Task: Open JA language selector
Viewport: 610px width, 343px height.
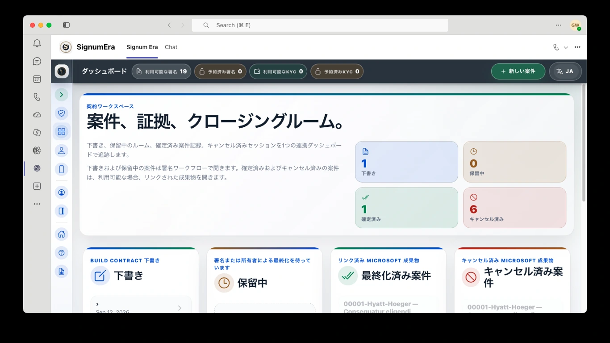Action: pyautogui.click(x=565, y=71)
